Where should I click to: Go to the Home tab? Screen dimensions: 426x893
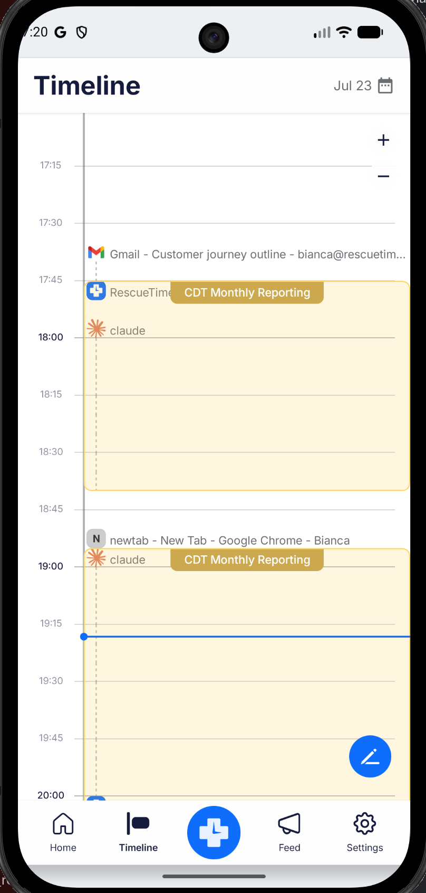coord(63,832)
